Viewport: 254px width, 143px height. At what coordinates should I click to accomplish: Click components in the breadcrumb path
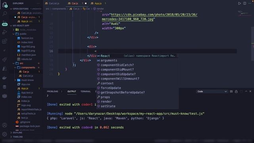coord(59,9)
